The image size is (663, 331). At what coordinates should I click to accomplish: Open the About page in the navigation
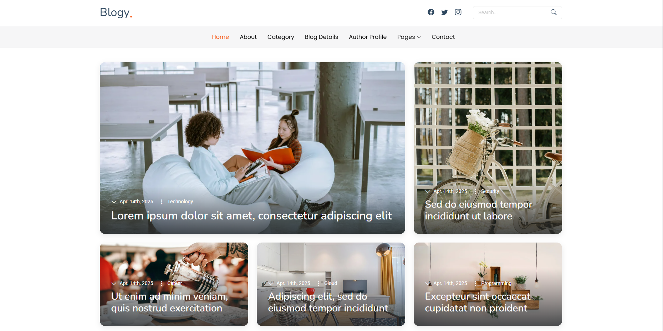tap(248, 37)
